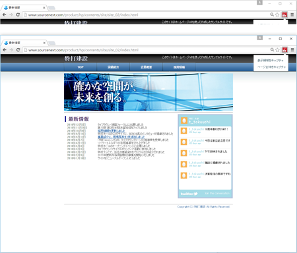The width and height of the screenshot is (297, 253).
Task: Open the 企業概要 navigation tab
Action: point(147,67)
